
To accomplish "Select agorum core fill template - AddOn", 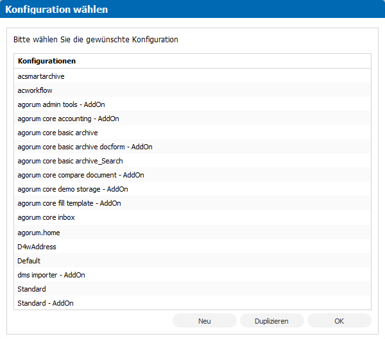I will (x=193, y=203).
